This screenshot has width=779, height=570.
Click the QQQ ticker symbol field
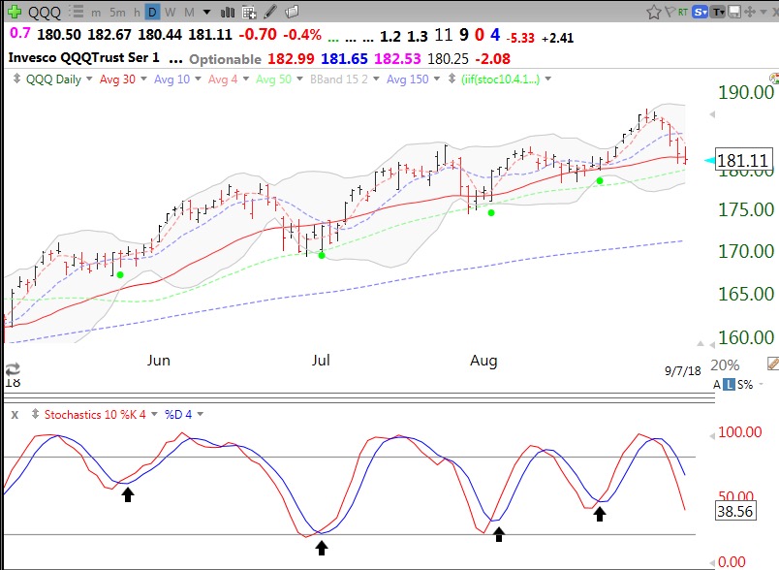click(45, 12)
